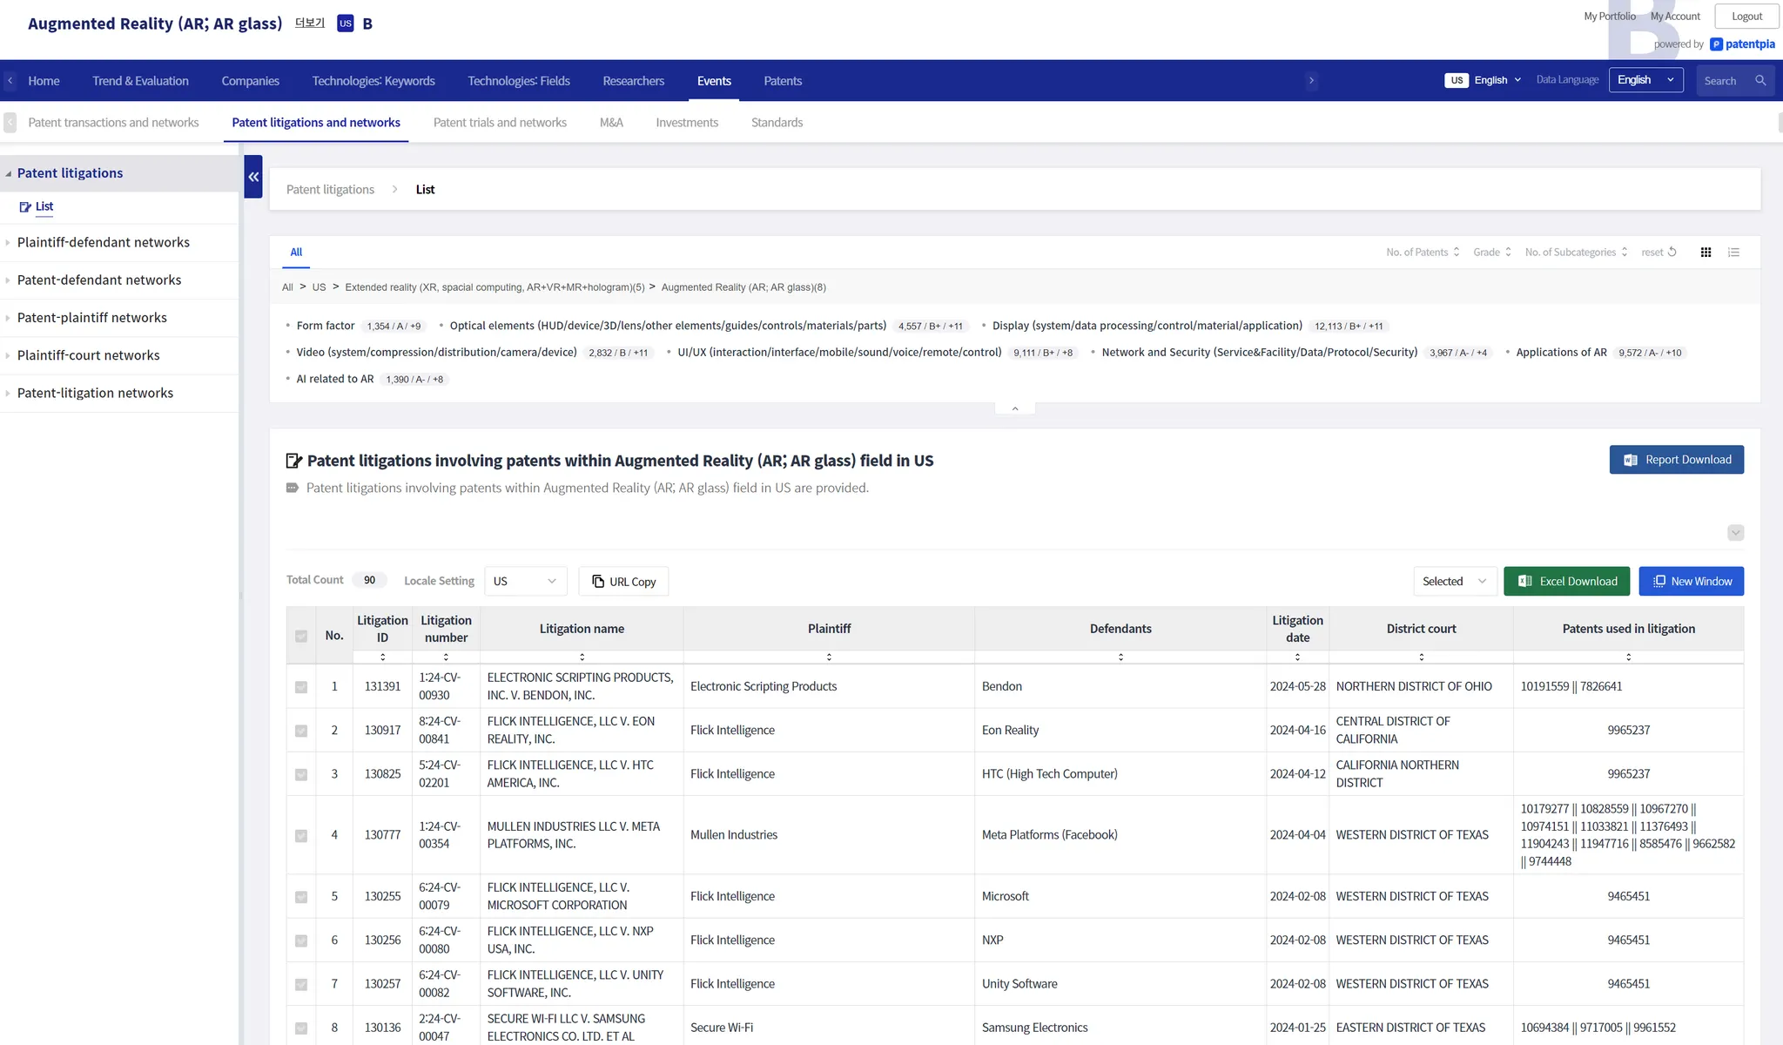
Task: Sort by Litigation date column arrows
Action: [x=1297, y=657]
